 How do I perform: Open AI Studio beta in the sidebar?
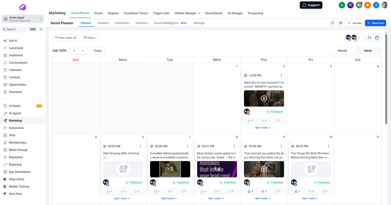(15, 106)
